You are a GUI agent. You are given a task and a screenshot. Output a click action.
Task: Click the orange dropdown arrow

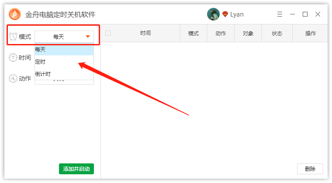click(x=88, y=37)
